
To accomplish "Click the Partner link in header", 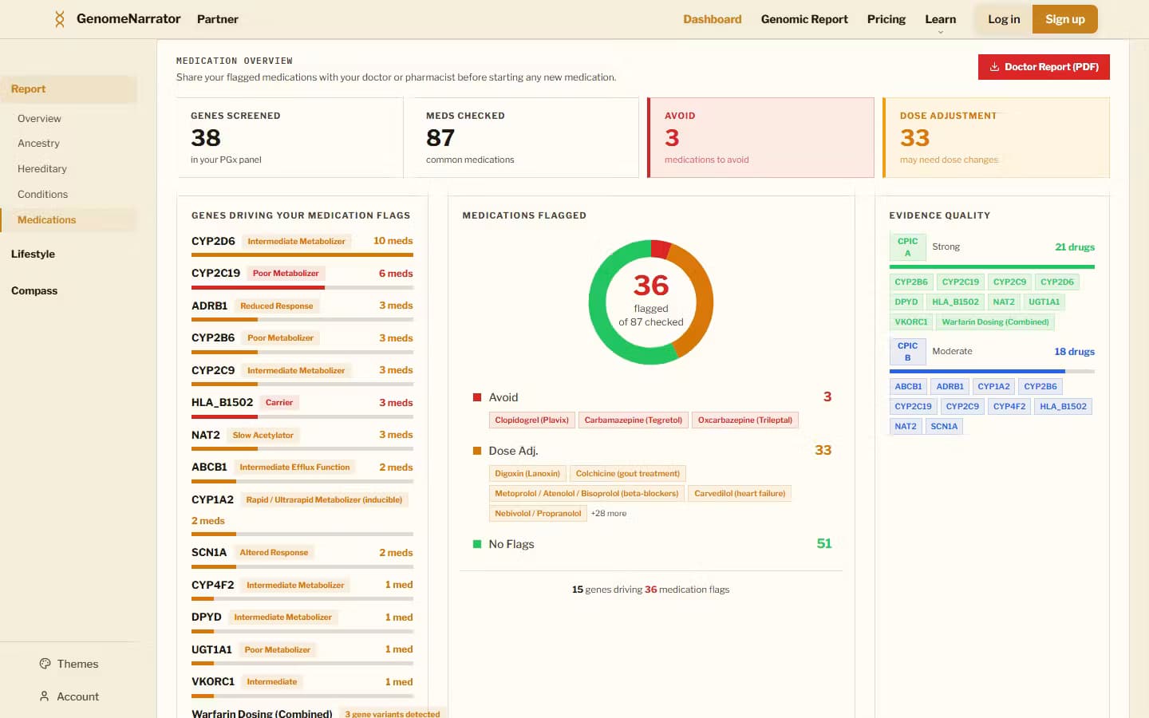I will 218,19.
